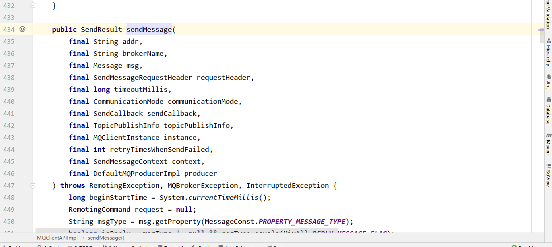Click the underlined 'request' variable on line 449
This screenshot has width=552, height=247.
(x=149, y=209)
